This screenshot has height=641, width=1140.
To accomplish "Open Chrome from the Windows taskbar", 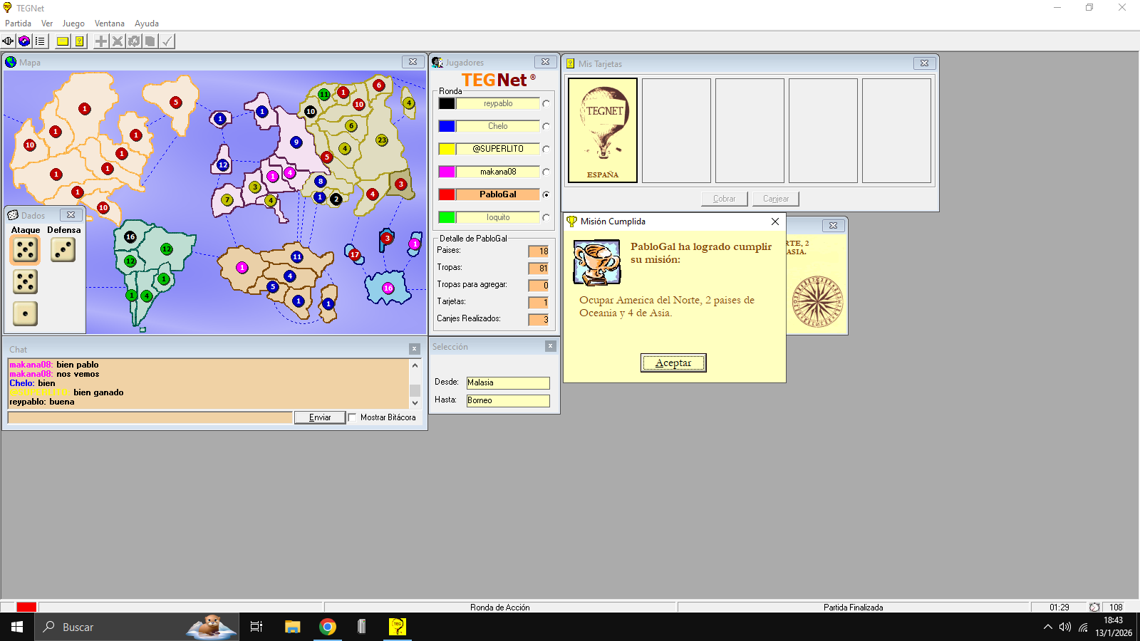I will click(327, 627).
